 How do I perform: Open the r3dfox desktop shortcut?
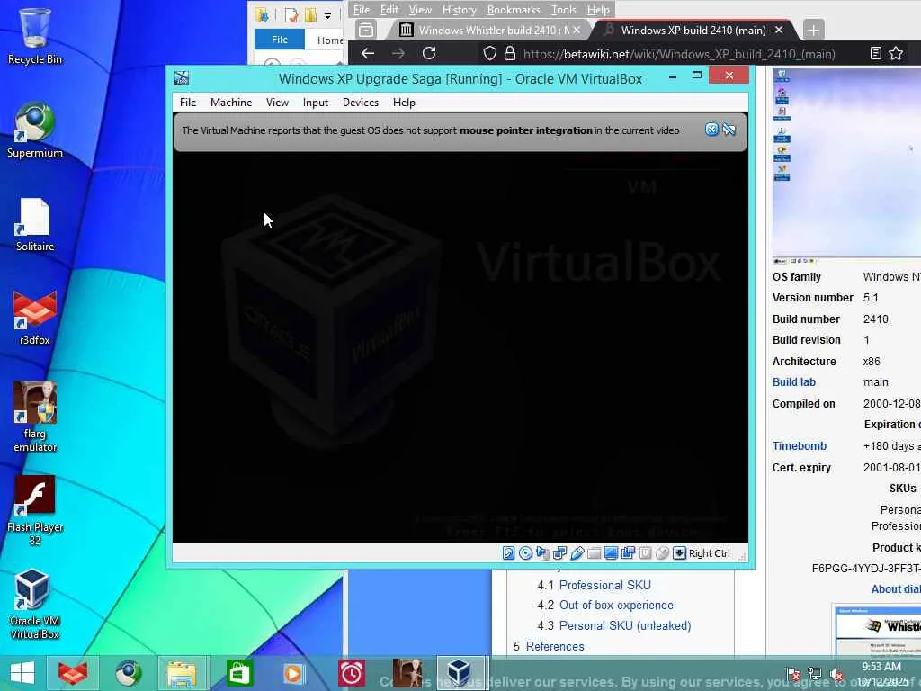[x=35, y=318]
